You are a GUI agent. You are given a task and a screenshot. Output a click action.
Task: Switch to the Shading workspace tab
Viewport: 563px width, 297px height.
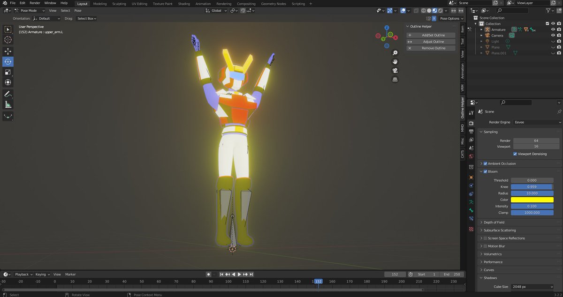pyautogui.click(x=184, y=3)
